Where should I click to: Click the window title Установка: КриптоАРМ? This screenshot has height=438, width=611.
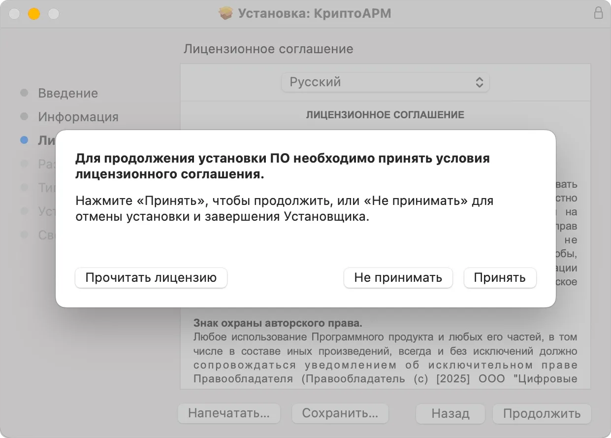click(x=315, y=13)
